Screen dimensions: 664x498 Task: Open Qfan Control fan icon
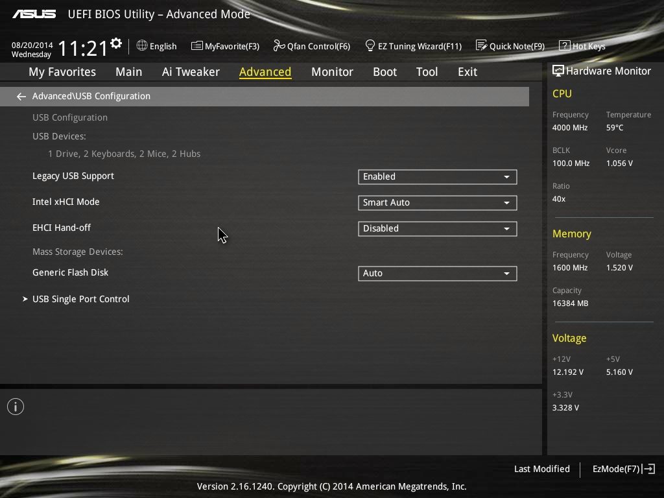279,45
